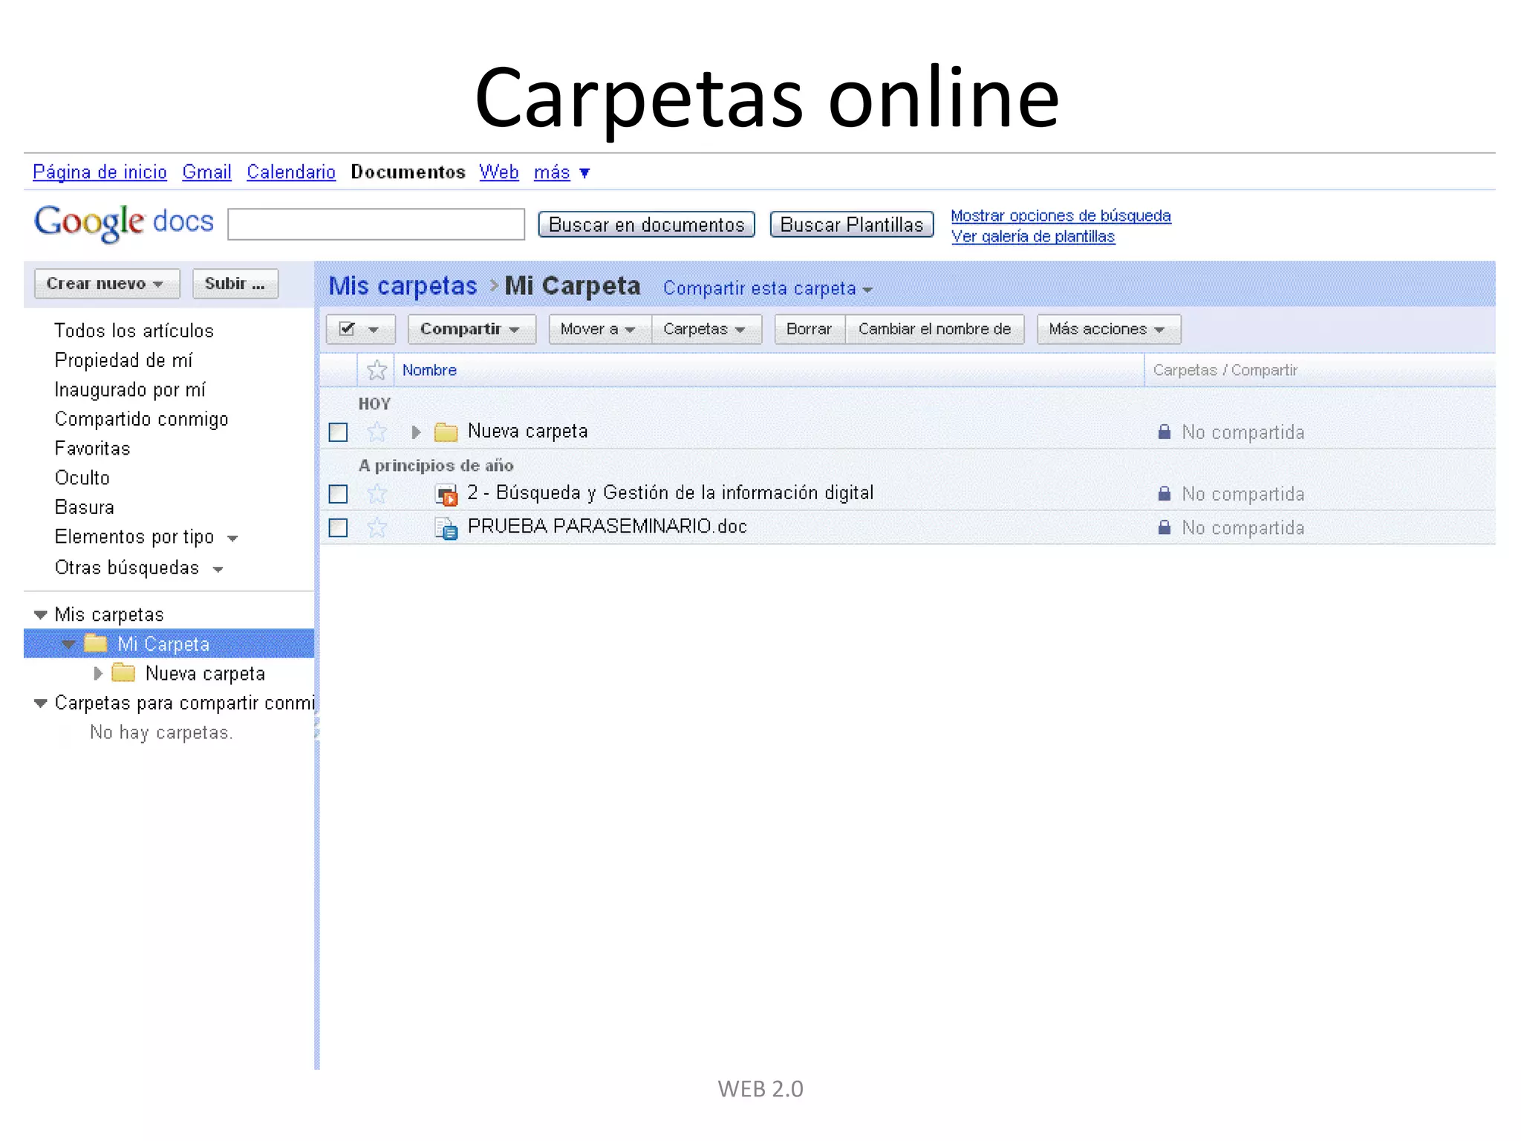Click the Nueva carpeta folder icon in list
Screen dimensions: 1521x1141
[x=446, y=432]
